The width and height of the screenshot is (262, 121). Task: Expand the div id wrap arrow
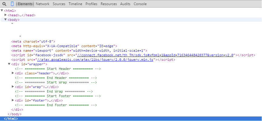click(x=13, y=87)
